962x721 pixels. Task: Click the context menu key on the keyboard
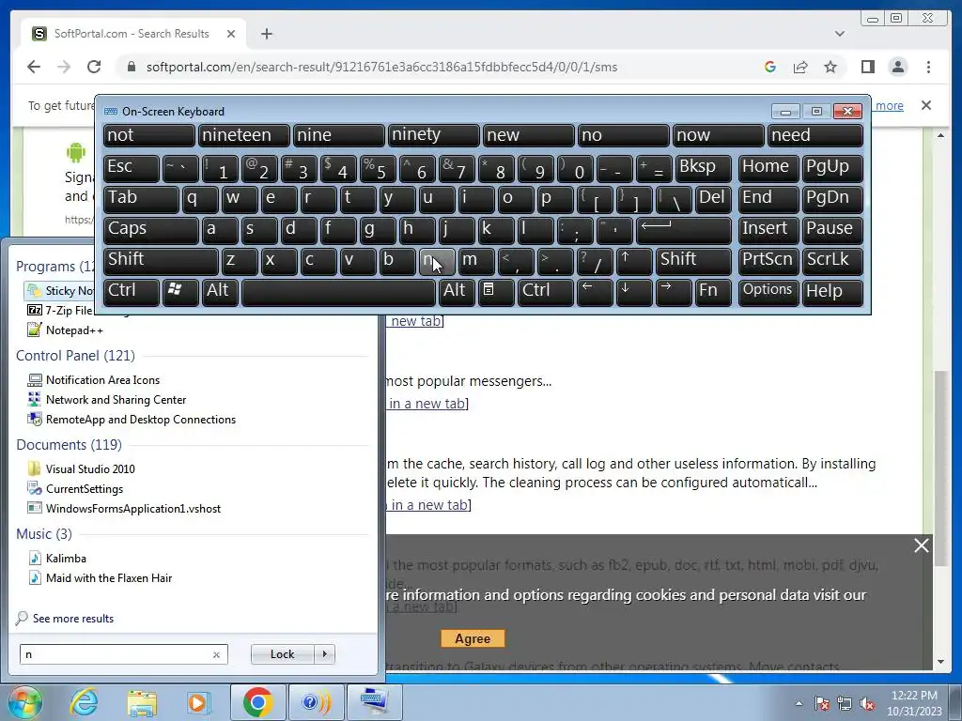pyautogui.click(x=495, y=293)
